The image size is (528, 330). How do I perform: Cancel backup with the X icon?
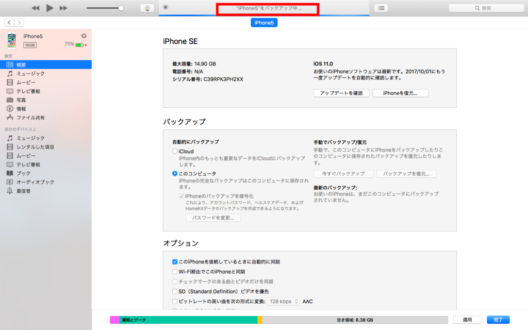(166, 7)
